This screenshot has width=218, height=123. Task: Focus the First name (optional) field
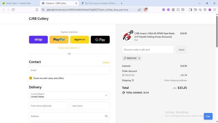48,106
